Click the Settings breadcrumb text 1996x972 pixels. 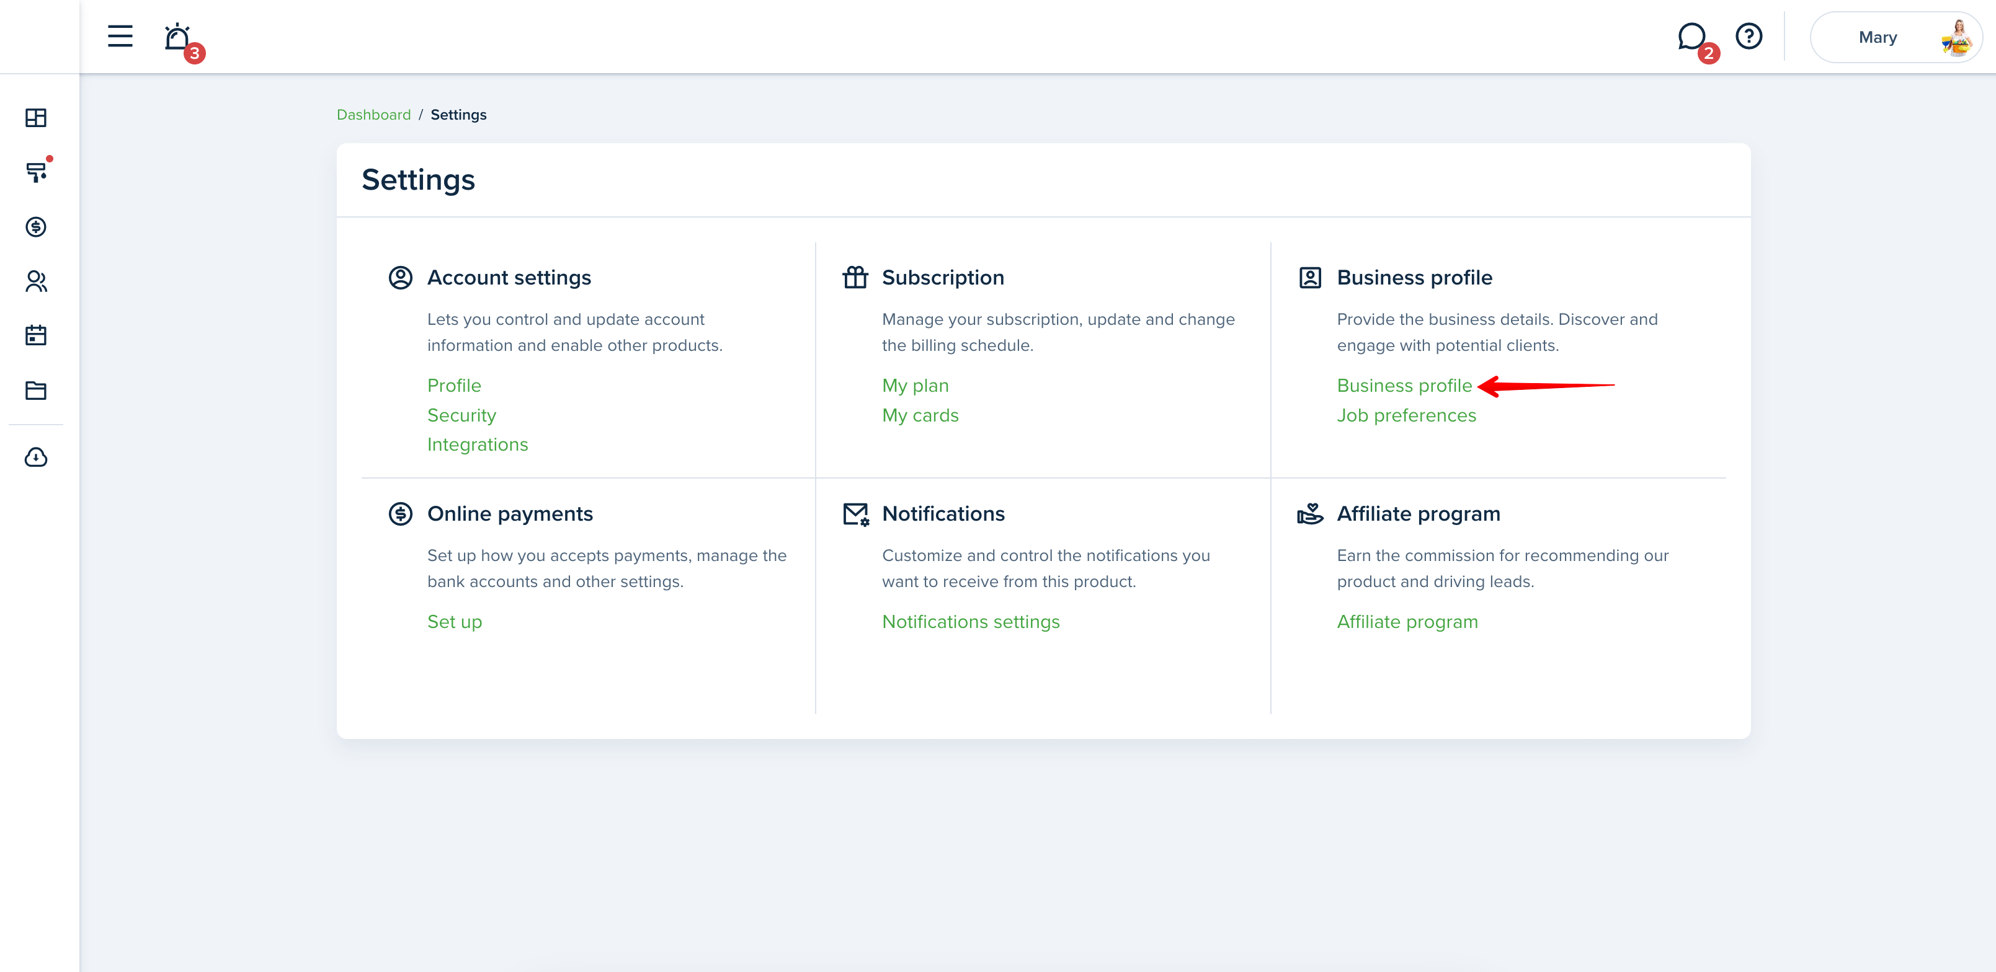[459, 115]
